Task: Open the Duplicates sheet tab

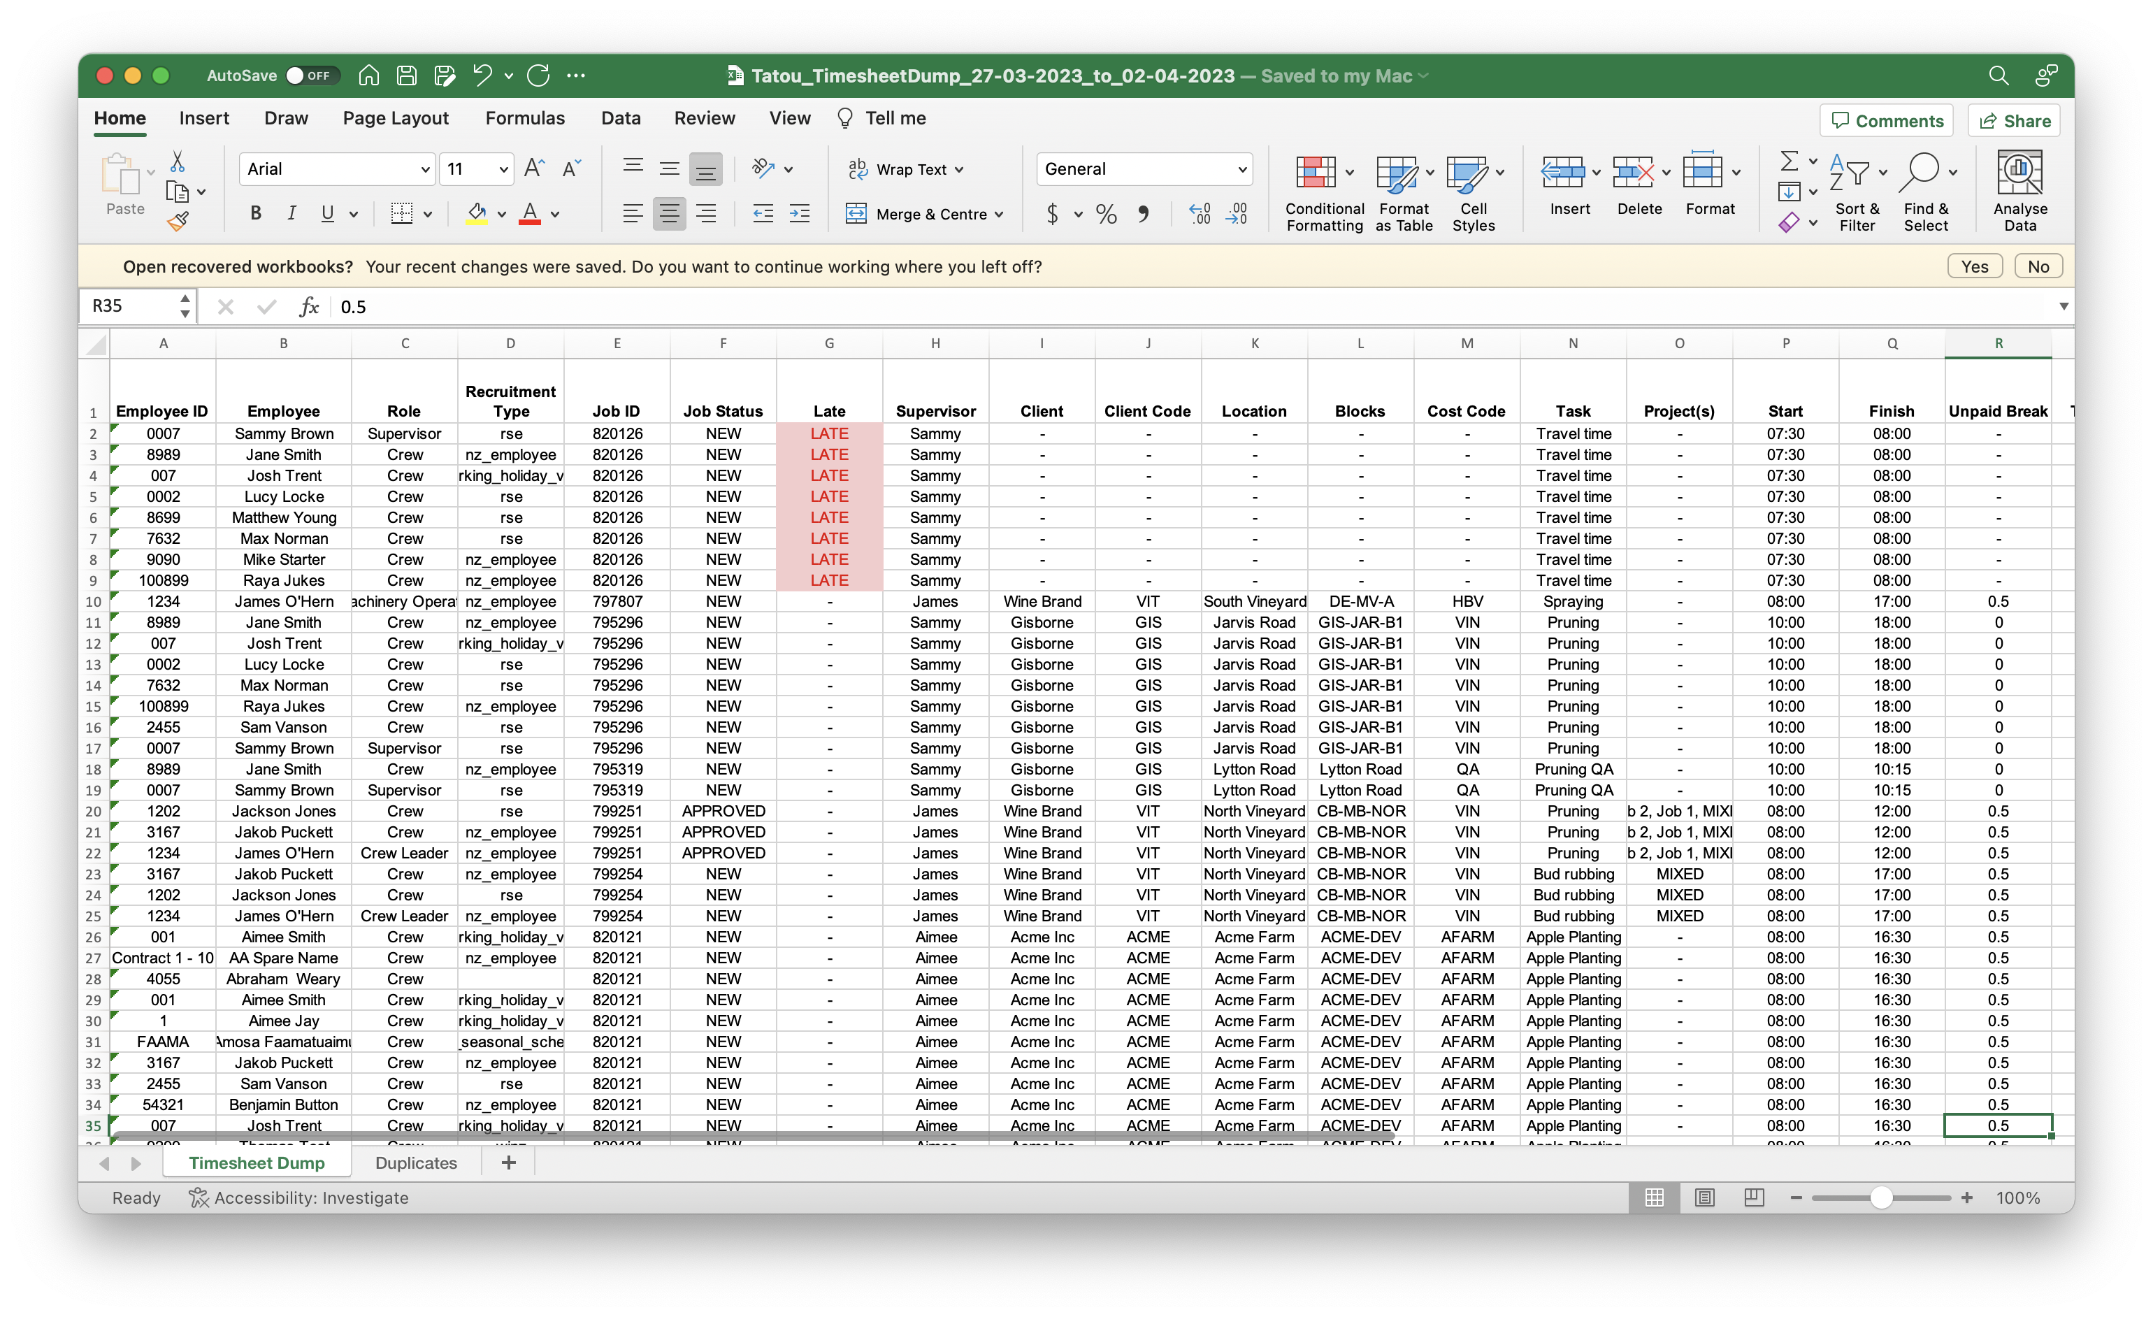Action: pyautogui.click(x=416, y=1163)
